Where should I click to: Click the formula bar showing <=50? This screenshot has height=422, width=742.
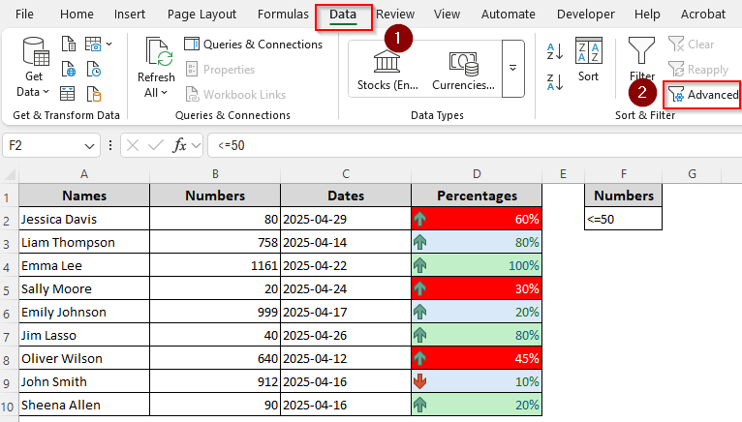click(474, 145)
